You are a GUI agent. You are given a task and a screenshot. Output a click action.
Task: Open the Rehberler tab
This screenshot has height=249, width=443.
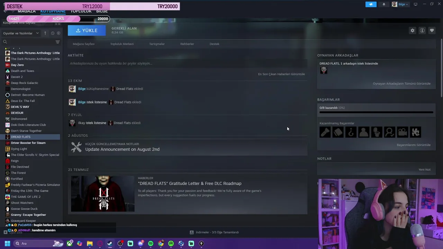187,44
